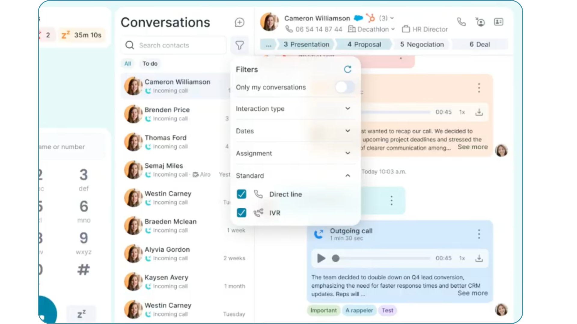Screen dimensions: 577x324
Task: Uncheck the Direct line checkbox
Action: [241, 194]
